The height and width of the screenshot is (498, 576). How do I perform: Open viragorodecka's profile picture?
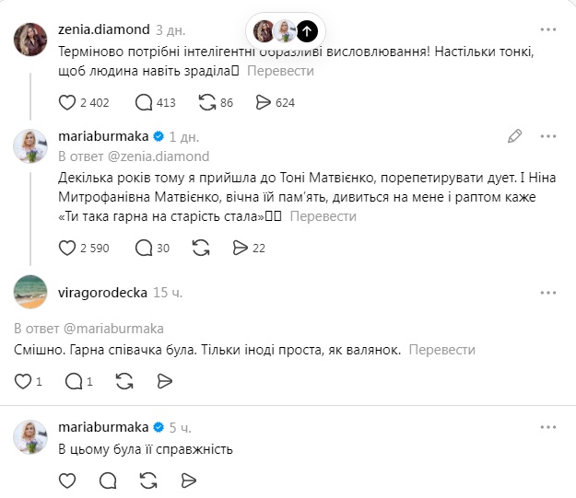tap(30, 294)
